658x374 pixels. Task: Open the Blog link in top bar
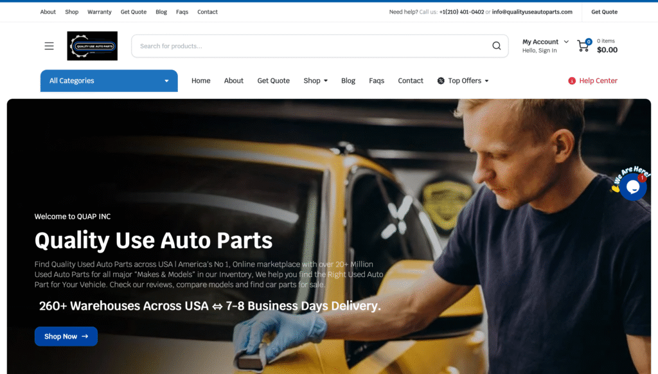pyautogui.click(x=161, y=12)
